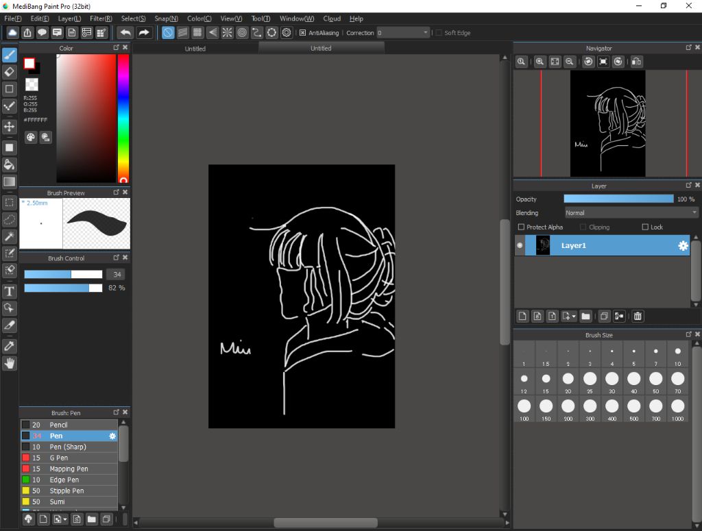Click the Redo arrow in toolbar
The height and width of the screenshot is (531, 702).
coord(144,33)
